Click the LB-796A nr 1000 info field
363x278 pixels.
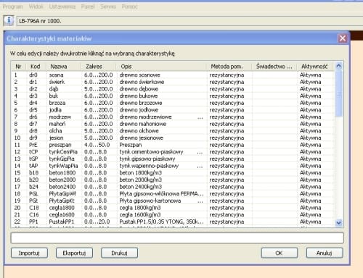[189, 21]
